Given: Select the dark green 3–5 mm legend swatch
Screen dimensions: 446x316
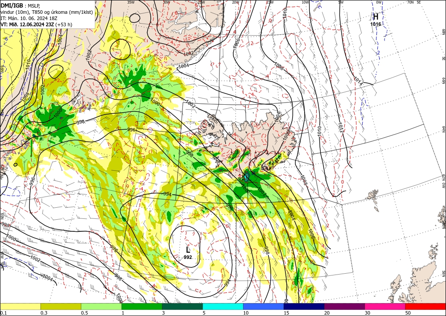Looking at the screenshot, I should 182,306.
